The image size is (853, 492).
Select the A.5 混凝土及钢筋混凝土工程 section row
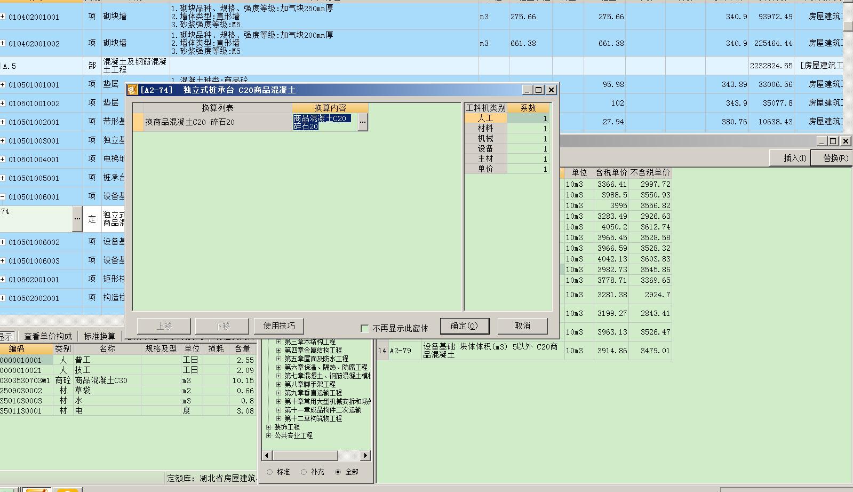(421, 66)
